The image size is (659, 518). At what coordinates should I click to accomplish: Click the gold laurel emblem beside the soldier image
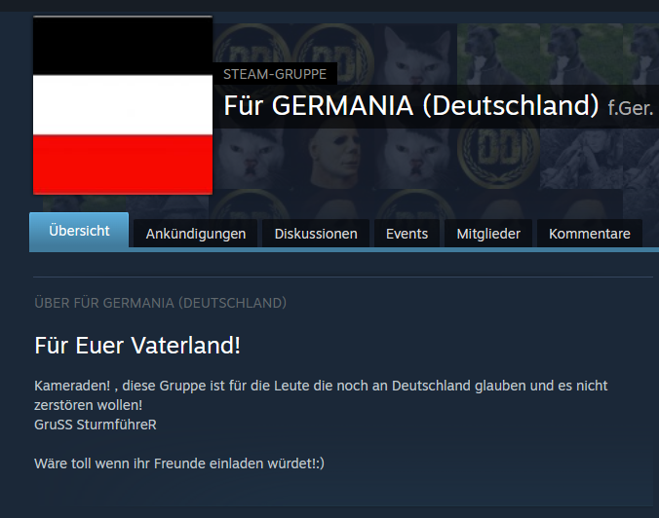[x=498, y=158]
